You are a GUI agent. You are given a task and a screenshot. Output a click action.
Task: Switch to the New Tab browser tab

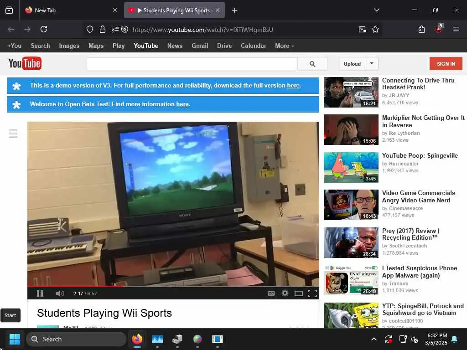[72, 10]
